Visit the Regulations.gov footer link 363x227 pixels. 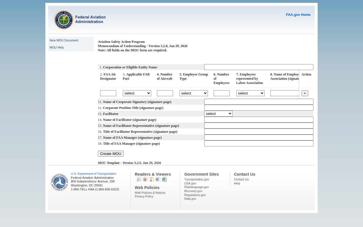pyautogui.click(x=195, y=195)
